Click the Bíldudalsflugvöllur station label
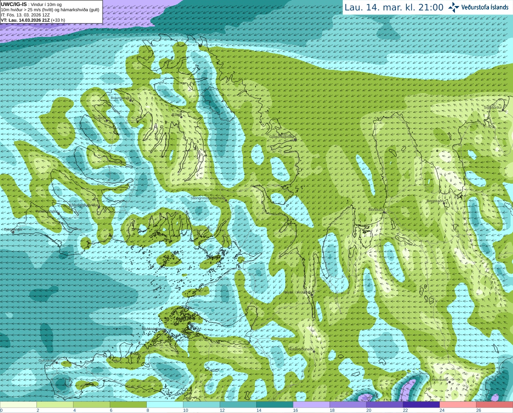The height and width of the screenshot is (413, 513). tap(83, 204)
